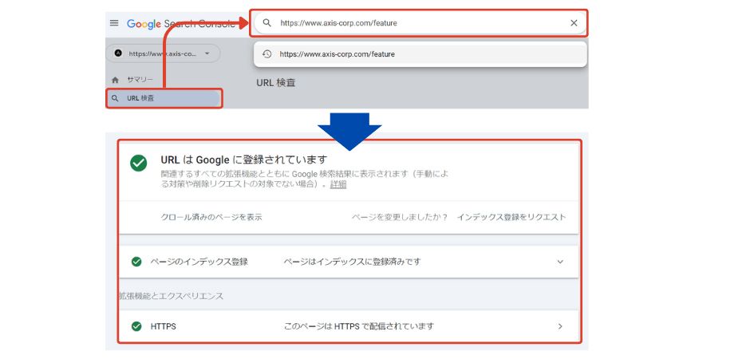
Task: Open the URL 検査 sidebar item
Action: [x=164, y=99]
